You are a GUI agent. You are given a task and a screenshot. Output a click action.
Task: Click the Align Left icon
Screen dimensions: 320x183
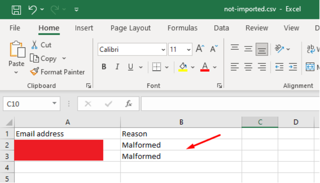pyautogui.click(x=234, y=67)
